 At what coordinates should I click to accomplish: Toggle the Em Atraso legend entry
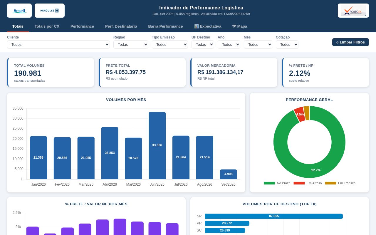(x=308, y=183)
